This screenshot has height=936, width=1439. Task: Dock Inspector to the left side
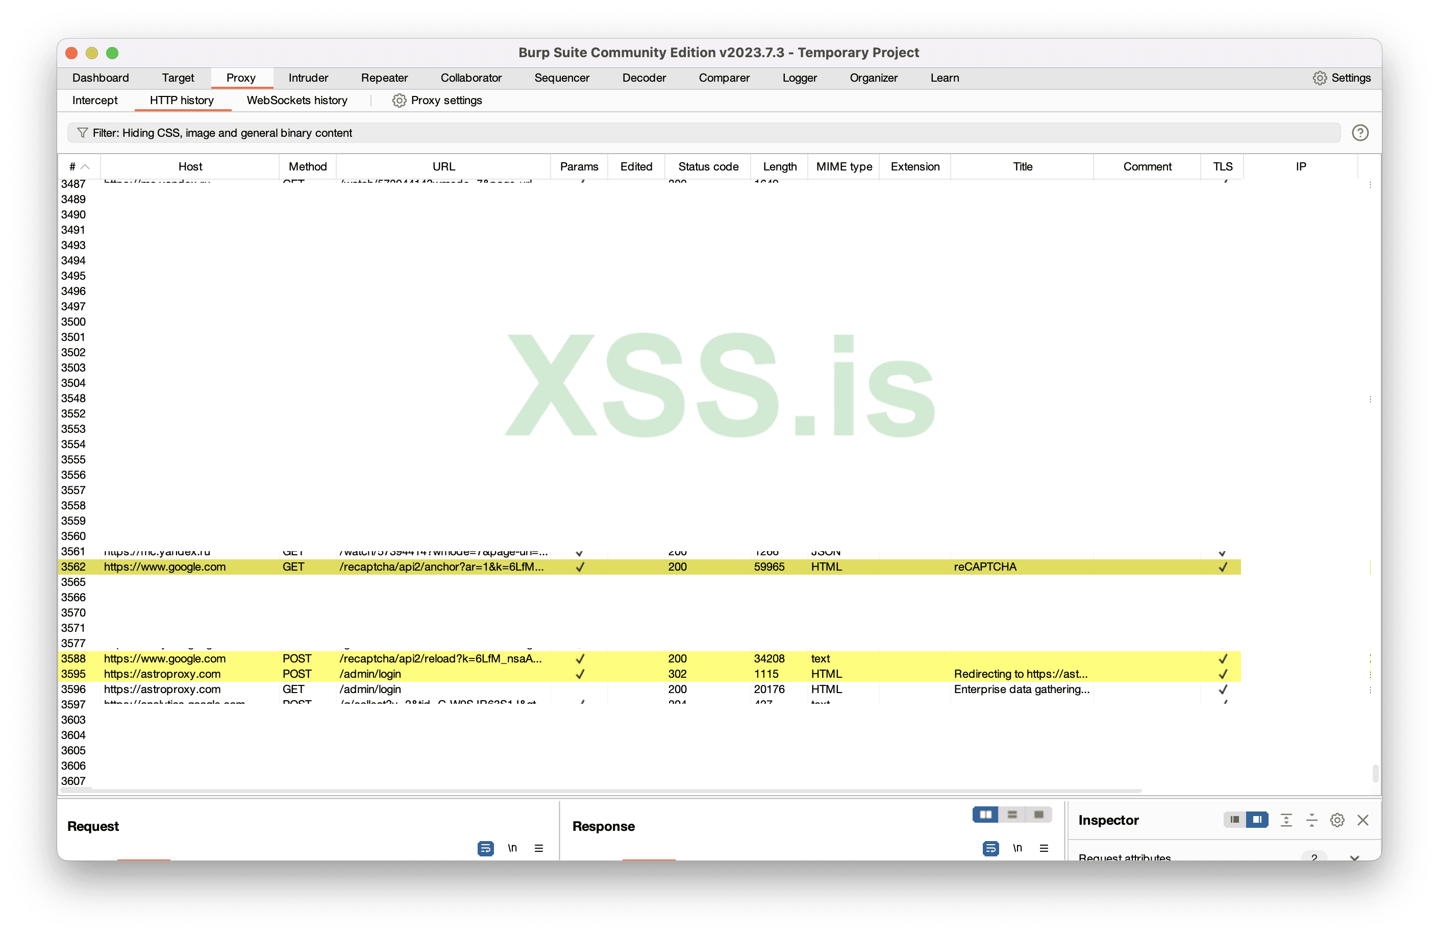tap(1235, 819)
